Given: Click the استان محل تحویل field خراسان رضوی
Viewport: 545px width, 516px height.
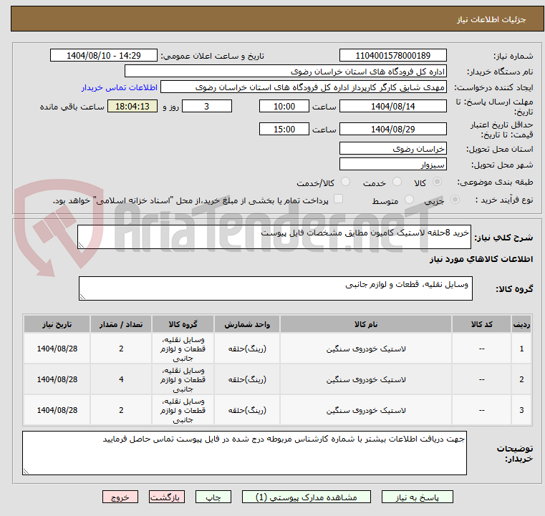Looking at the screenshot, I should [x=392, y=149].
